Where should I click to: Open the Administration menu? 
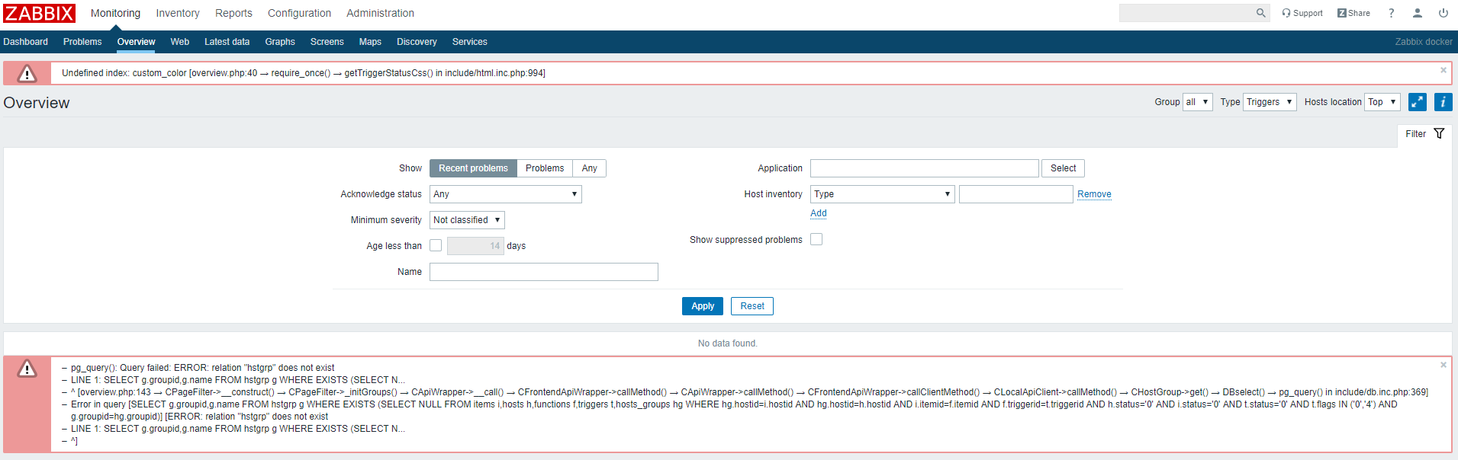pyautogui.click(x=380, y=13)
